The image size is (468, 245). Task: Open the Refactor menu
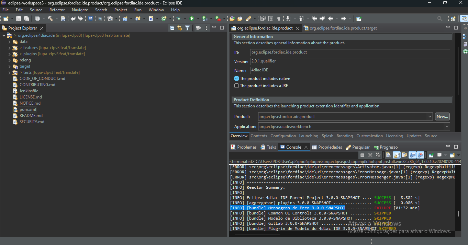point(57,10)
